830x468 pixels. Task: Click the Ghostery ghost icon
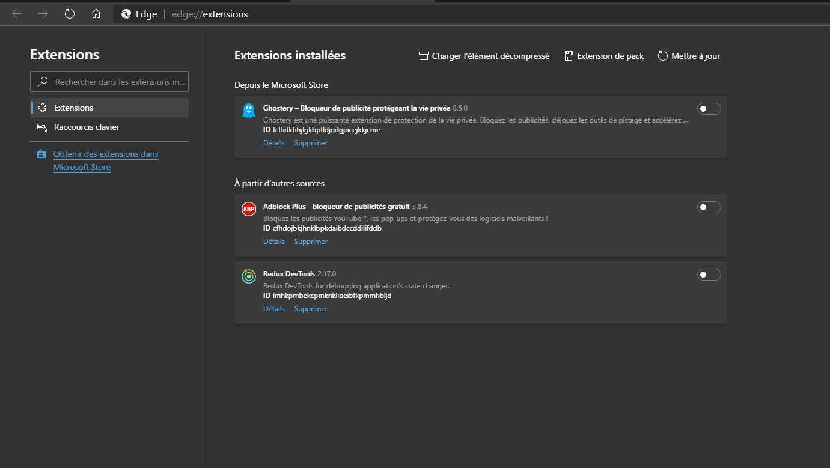(248, 111)
